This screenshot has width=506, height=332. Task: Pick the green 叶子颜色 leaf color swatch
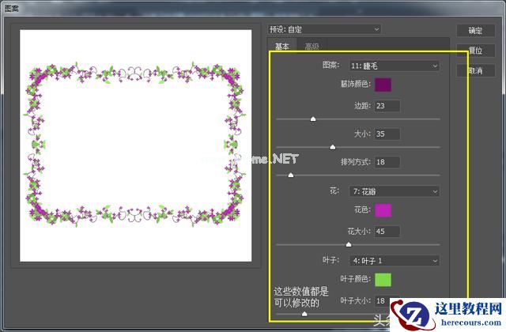tap(383, 280)
